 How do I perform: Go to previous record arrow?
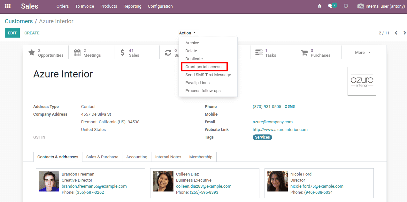click(x=396, y=33)
